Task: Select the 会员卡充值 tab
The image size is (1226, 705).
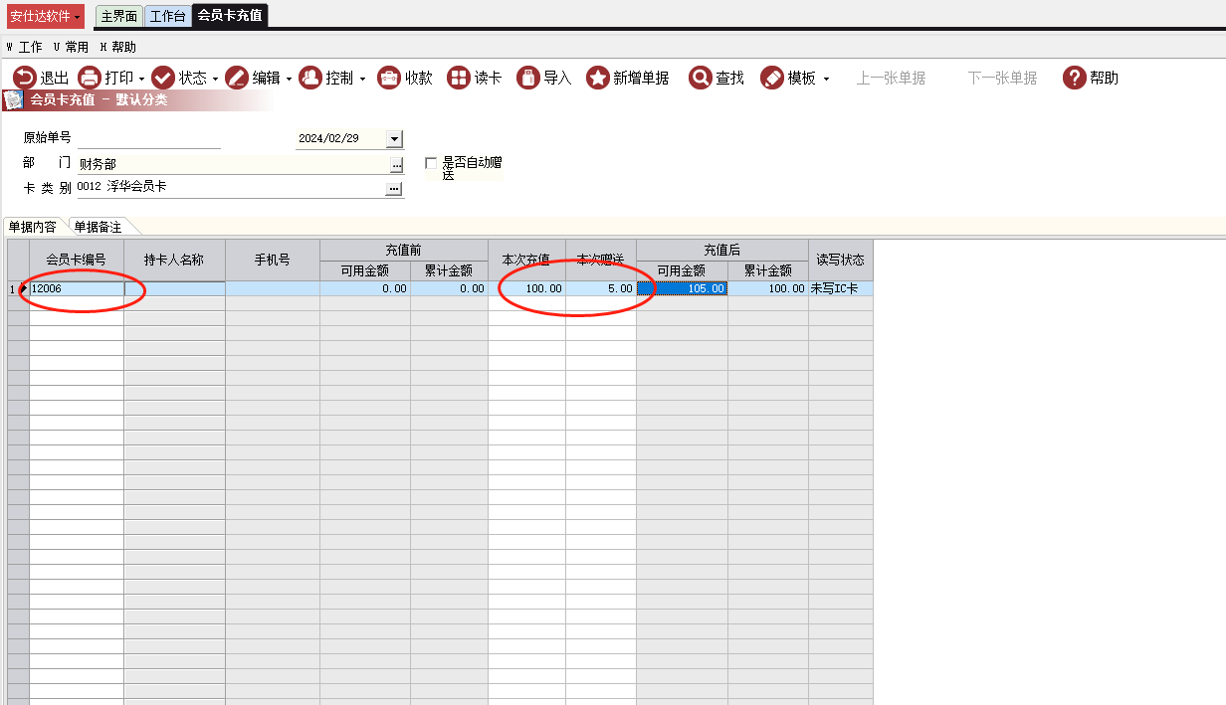Action: tap(230, 16)
